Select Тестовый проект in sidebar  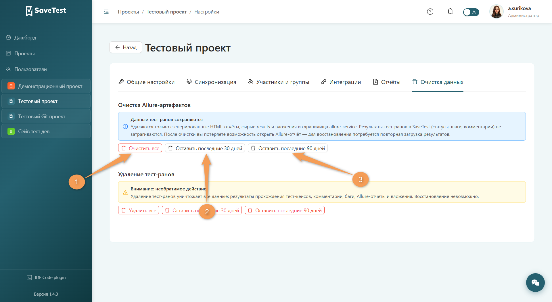click(46, 101)
